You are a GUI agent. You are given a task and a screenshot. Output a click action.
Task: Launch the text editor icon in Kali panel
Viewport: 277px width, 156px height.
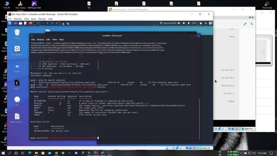26,23
